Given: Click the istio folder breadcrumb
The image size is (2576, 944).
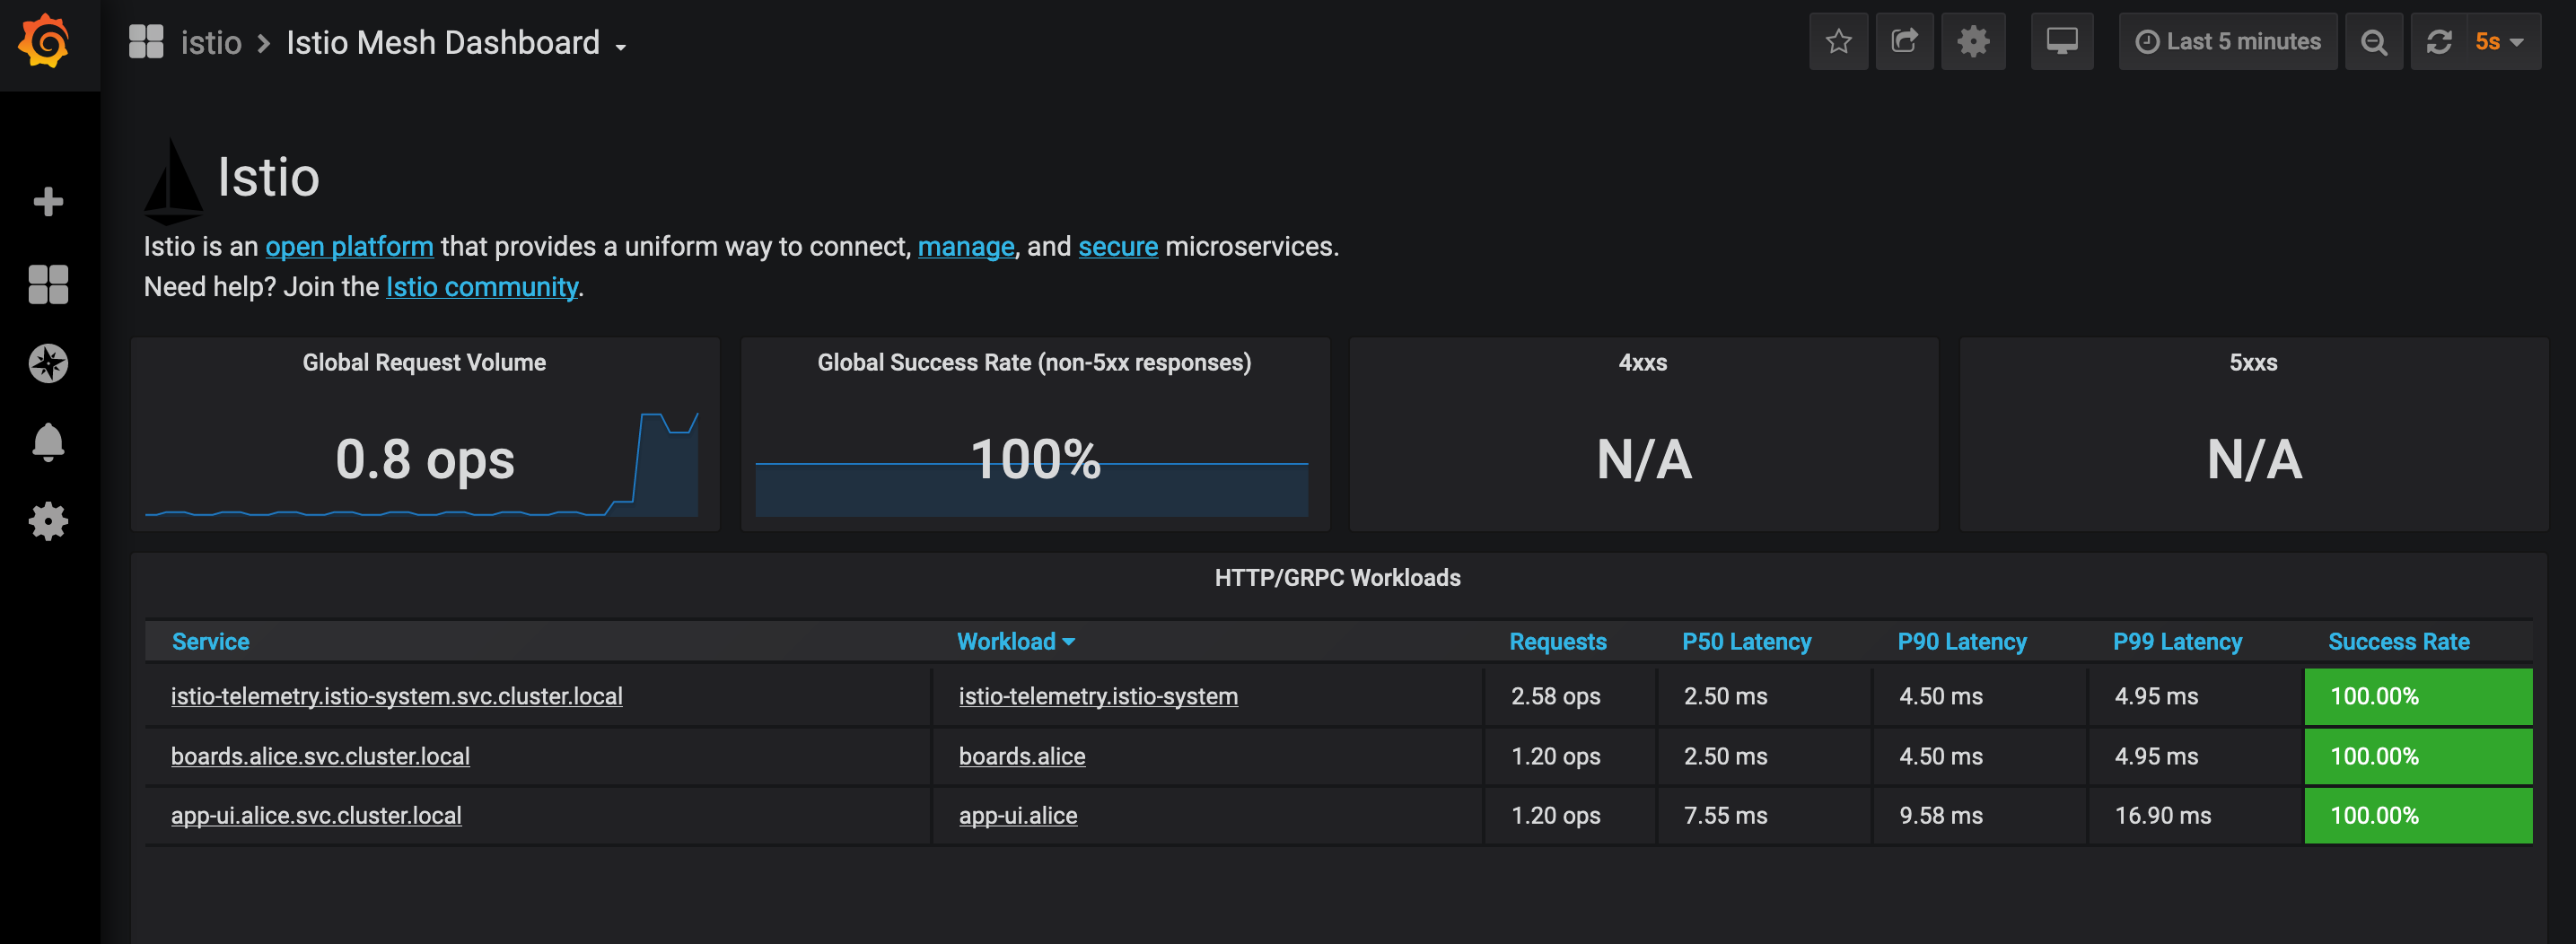Looking at the screenshot, I should coord(211,43).
